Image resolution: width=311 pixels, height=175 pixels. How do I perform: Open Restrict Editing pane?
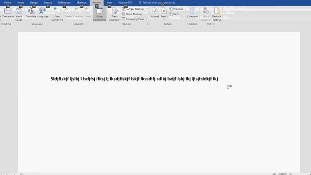pos(217,14)
